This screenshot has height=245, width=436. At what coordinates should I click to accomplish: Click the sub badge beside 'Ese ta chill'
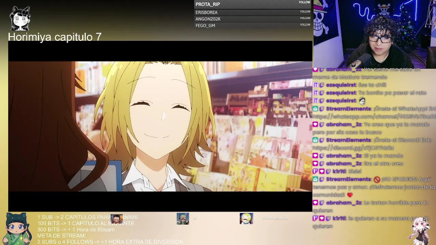coord(315,85)
